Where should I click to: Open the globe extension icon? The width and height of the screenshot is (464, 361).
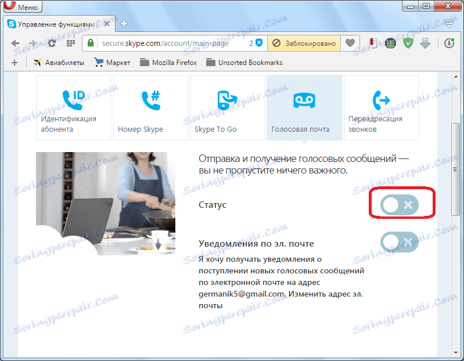[390, 43]
